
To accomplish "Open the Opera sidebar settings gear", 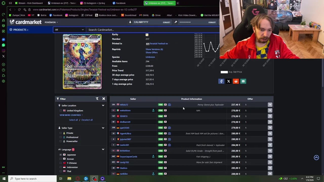I will (3, 81).
